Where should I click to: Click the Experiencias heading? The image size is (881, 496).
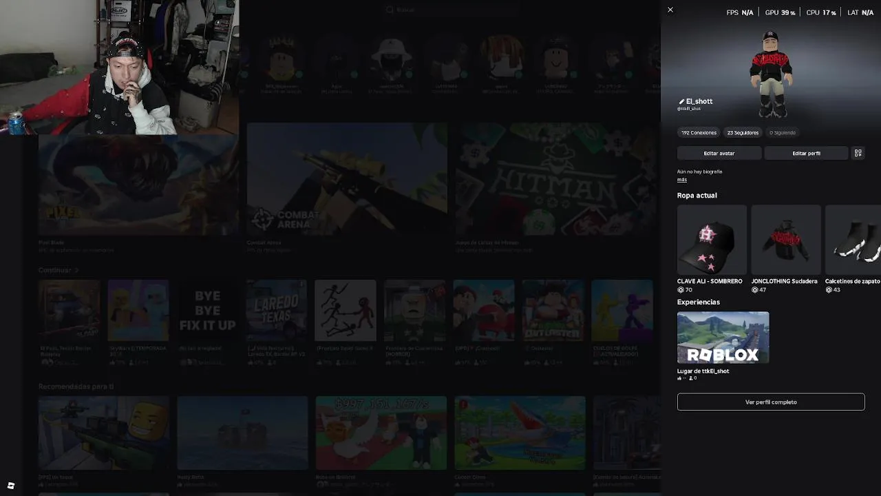[x=699, y=302]
